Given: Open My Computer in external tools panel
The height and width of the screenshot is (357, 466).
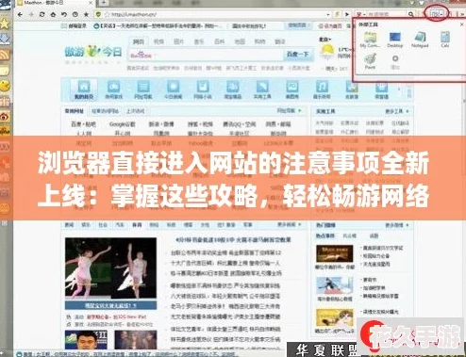Looking at the screenshot, I should point(370,40).
